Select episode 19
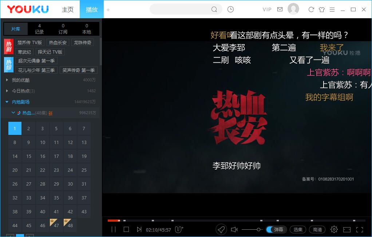The image size is (372, 237). coord(84,156)
